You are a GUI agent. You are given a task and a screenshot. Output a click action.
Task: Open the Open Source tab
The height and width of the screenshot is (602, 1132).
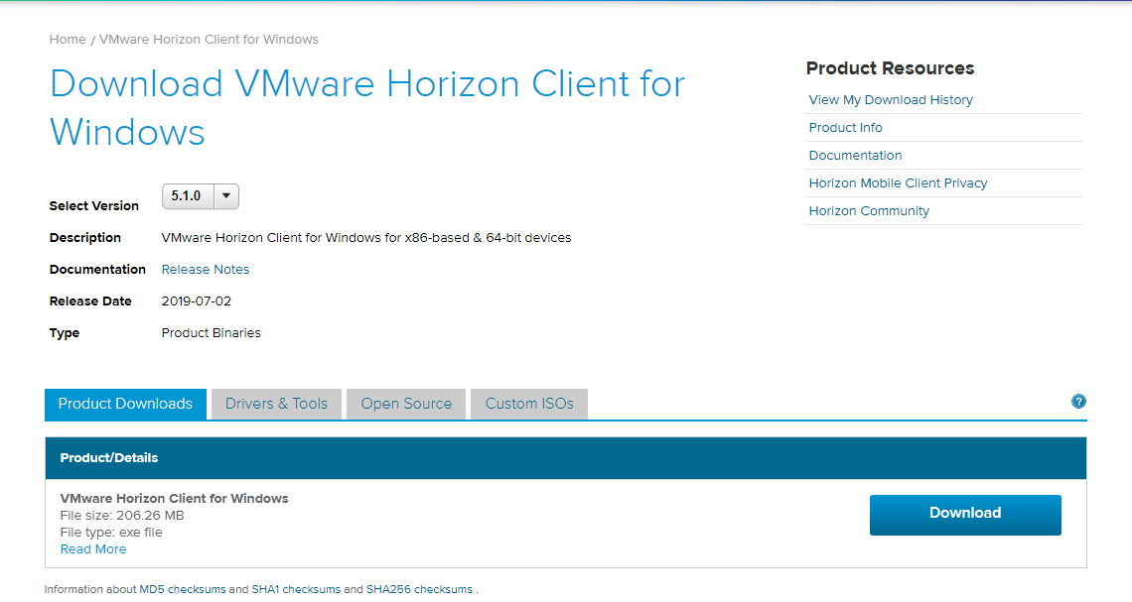(406, 404)
